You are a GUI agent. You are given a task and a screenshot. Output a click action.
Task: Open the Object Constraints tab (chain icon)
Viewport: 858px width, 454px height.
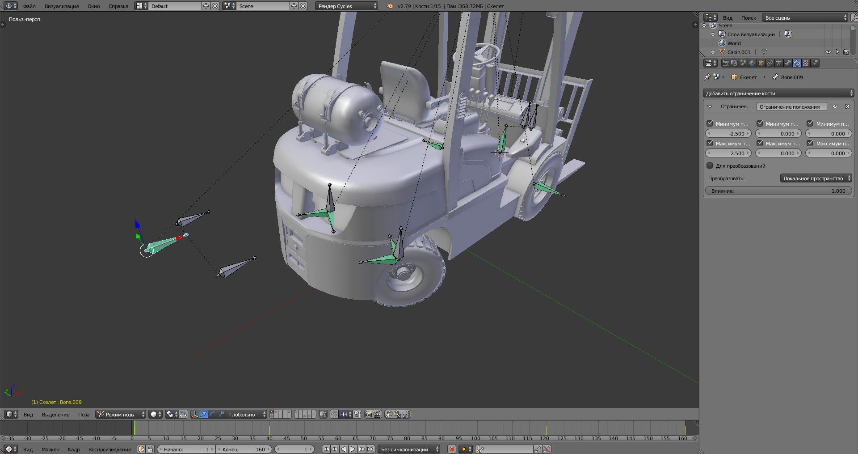[x=770, y=63]
